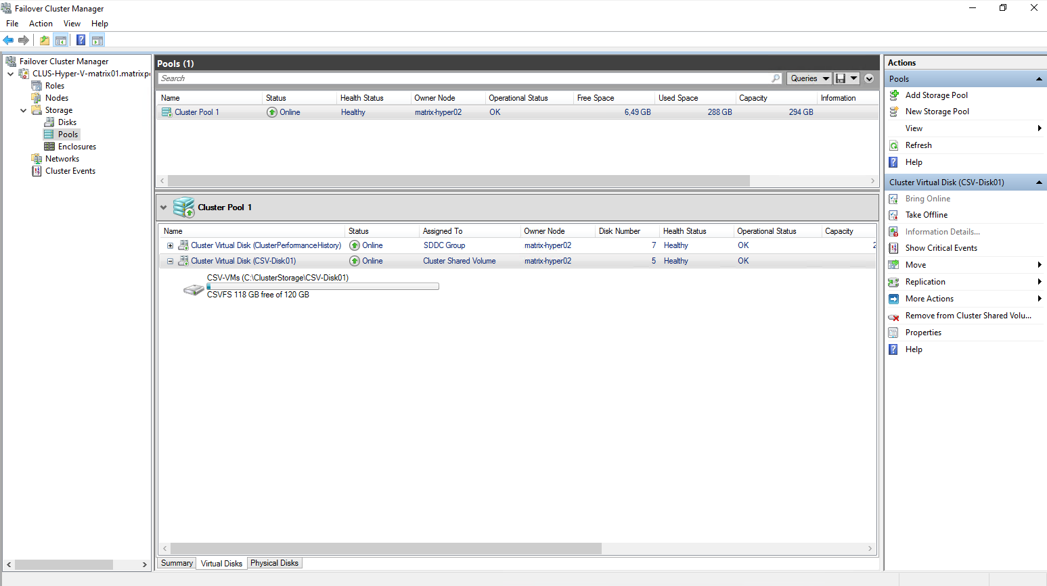The width and height of the screenshot is (1047, 586).
Task: Click the More Actions blue icon
Action: pos(894,299)
